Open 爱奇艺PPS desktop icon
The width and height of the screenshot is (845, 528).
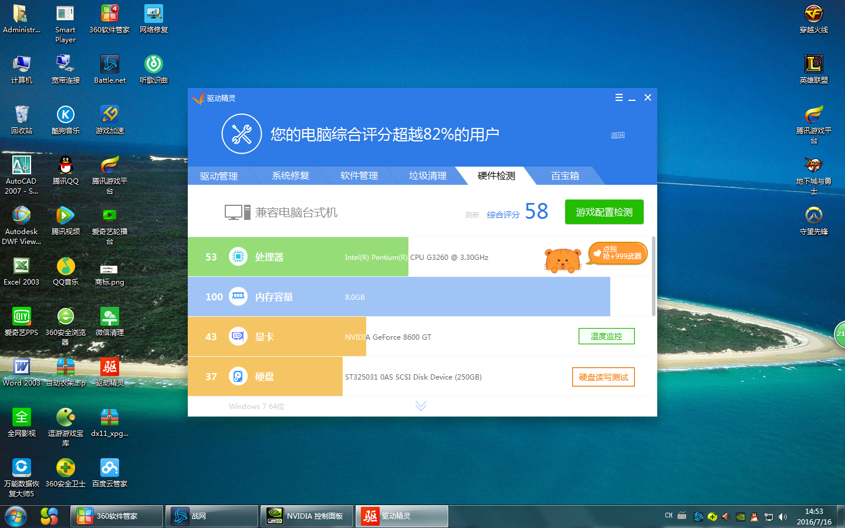[22, 321]
